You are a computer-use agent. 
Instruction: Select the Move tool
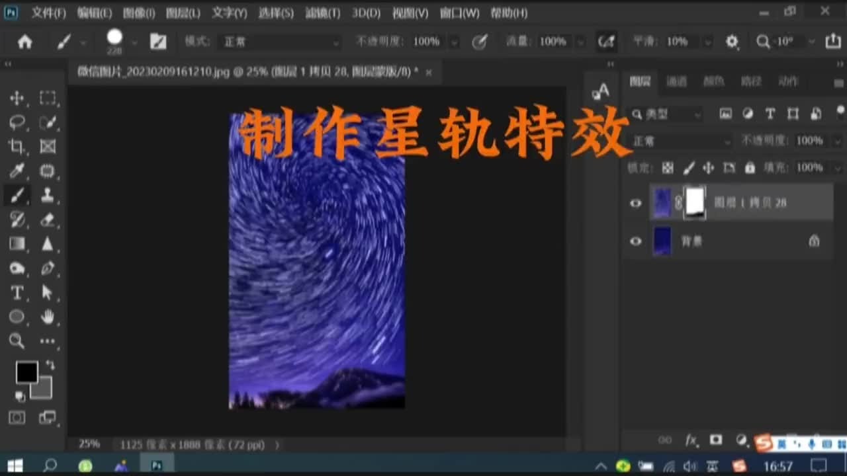point(17,97)
